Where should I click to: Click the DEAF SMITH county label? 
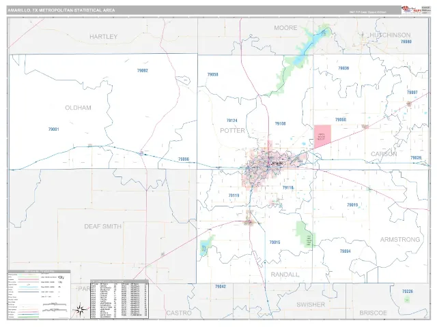point(103,226)
